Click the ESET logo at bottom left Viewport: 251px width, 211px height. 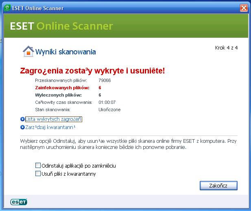click(19, 202)
